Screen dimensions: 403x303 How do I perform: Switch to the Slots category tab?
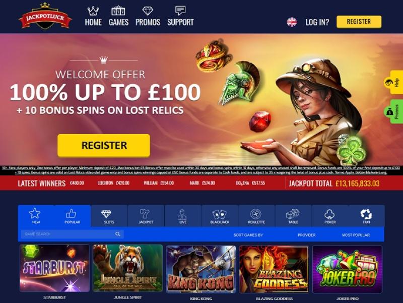[109, 216]
